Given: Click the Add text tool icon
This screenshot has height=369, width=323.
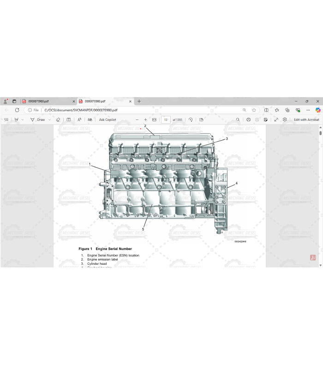Looking at the screenshot, I should tap(69, 119).
